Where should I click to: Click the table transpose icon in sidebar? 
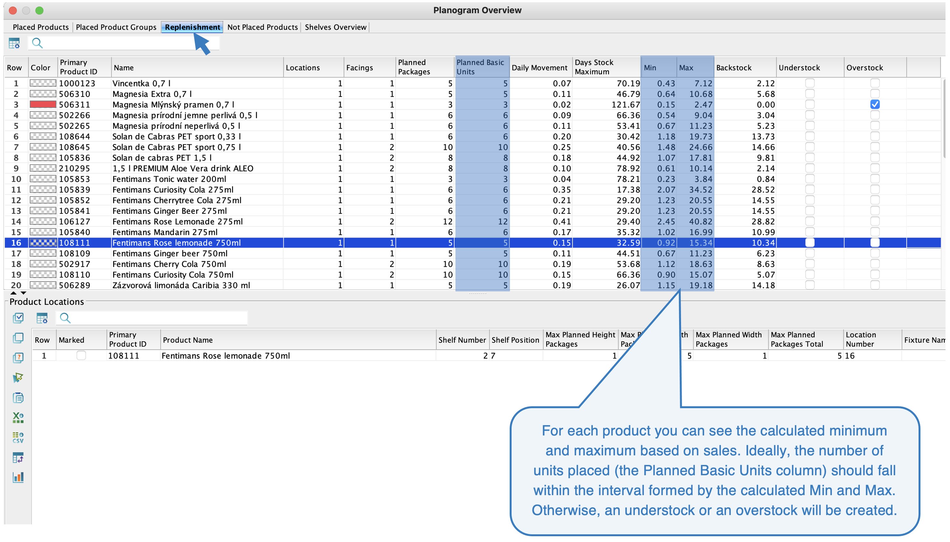[x=18, y=458]
